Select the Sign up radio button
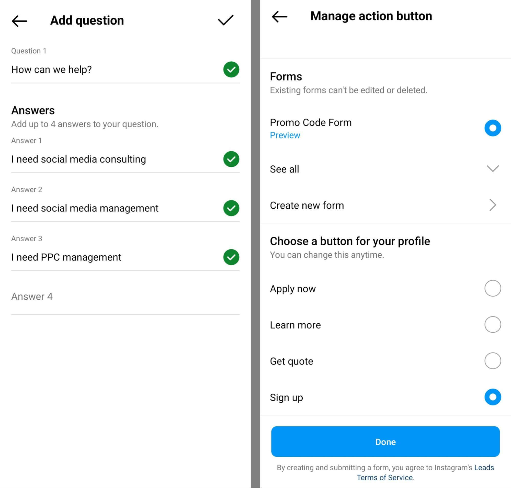The height and width of the screenshot is (488, 511). point(493,398)
